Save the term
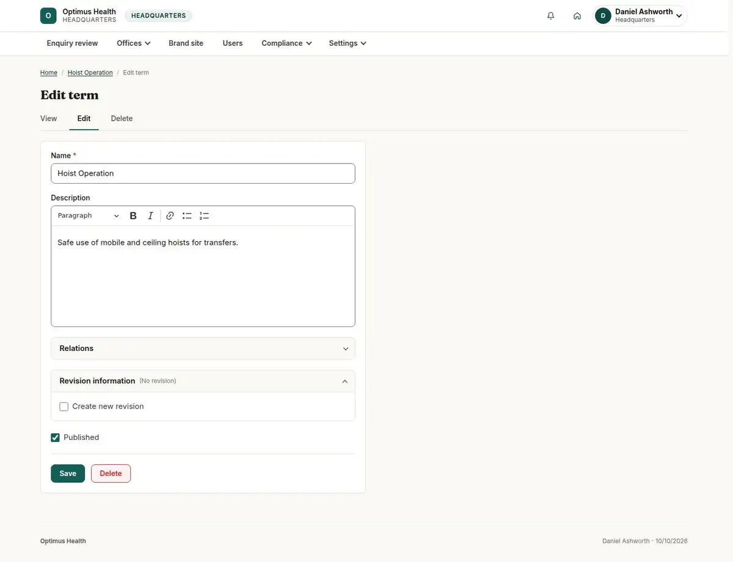This screenshot has width=733, height=562. click(x=68, y=474)
